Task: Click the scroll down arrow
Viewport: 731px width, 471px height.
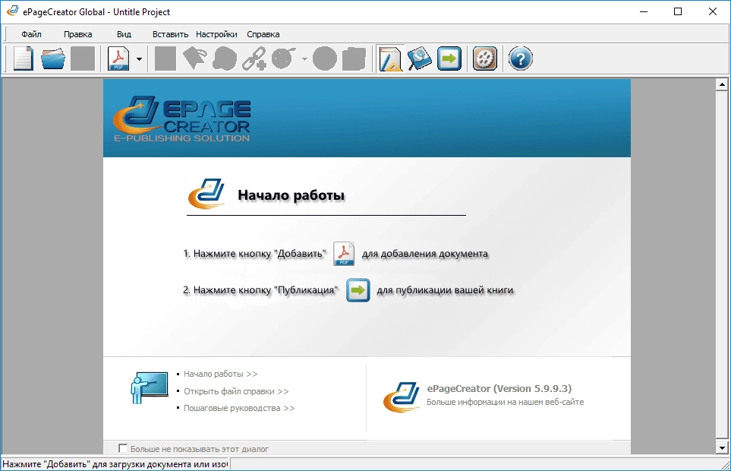Action: (722, 447)
